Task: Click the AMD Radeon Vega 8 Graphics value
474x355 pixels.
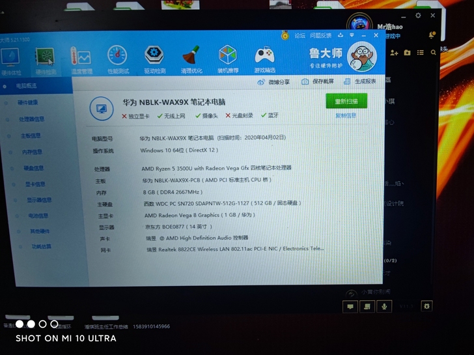Action: coord(200,215)
